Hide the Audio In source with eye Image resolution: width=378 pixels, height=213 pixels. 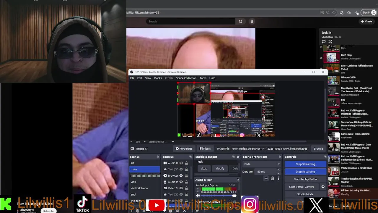(181, 182)
